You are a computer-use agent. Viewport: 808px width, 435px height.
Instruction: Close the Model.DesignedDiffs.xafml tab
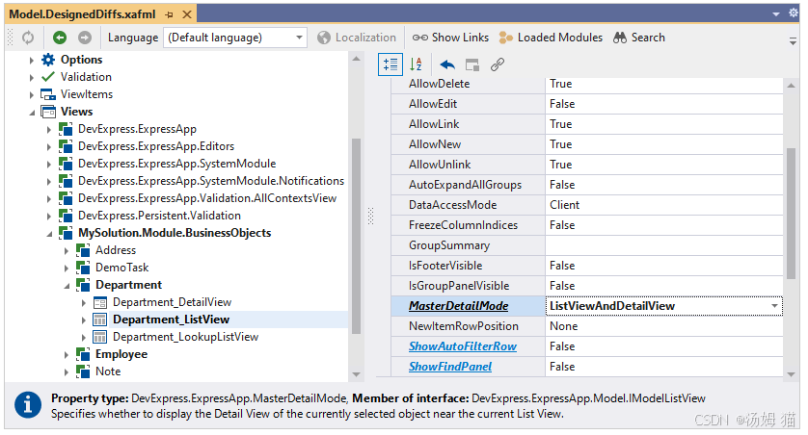pos(187,14)
